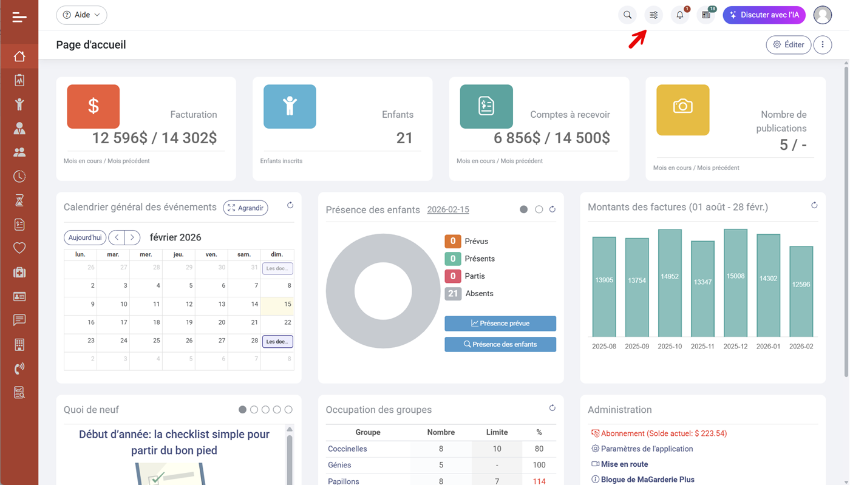The image size is (850, 485).
Task: Open the three-dot menu beside Éditer
Action: (x=823, y=44)
